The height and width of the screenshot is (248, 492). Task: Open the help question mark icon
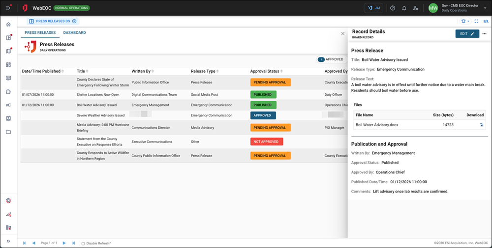[x=392, y=8]
